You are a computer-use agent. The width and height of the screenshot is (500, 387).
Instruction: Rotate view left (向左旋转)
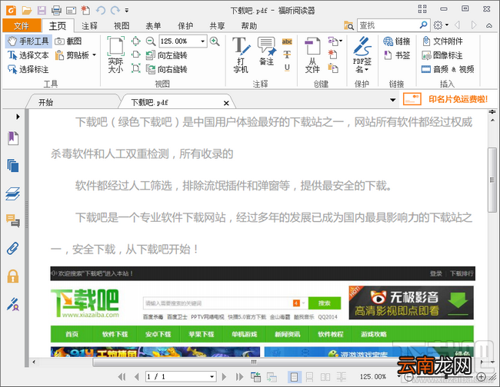click(x=166, y=55)
